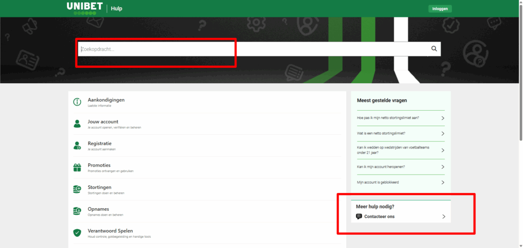
Task: Click the Aankondigingen info icon
Action: [x=77, y=102]
